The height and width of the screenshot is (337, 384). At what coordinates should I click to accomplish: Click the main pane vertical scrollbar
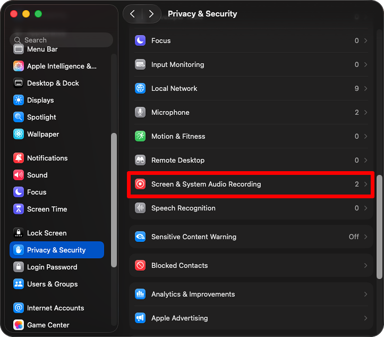pyautogui.click(x=379, y=227)
